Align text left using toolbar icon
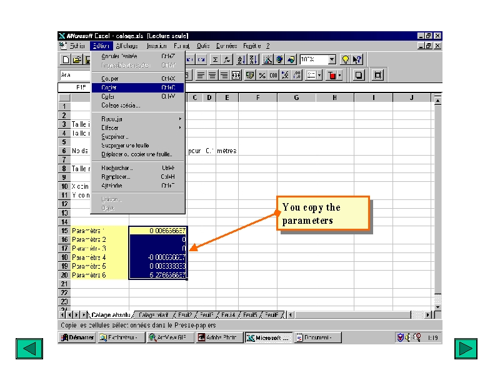Image resolution: width=500 pixels, height=375 pixels. click(201, 76)
